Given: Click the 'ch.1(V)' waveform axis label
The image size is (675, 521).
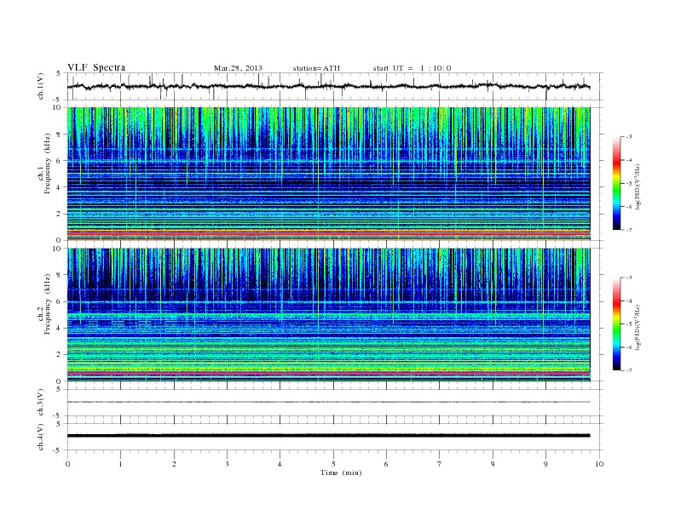Looking at the screenshot, I should 41,87.
